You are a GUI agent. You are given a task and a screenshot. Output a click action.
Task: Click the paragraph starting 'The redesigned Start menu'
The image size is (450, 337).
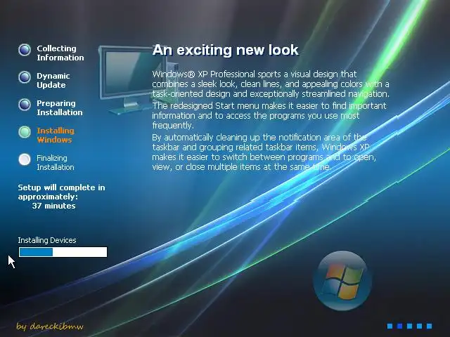pyautogui.click(x=269, y=115)
